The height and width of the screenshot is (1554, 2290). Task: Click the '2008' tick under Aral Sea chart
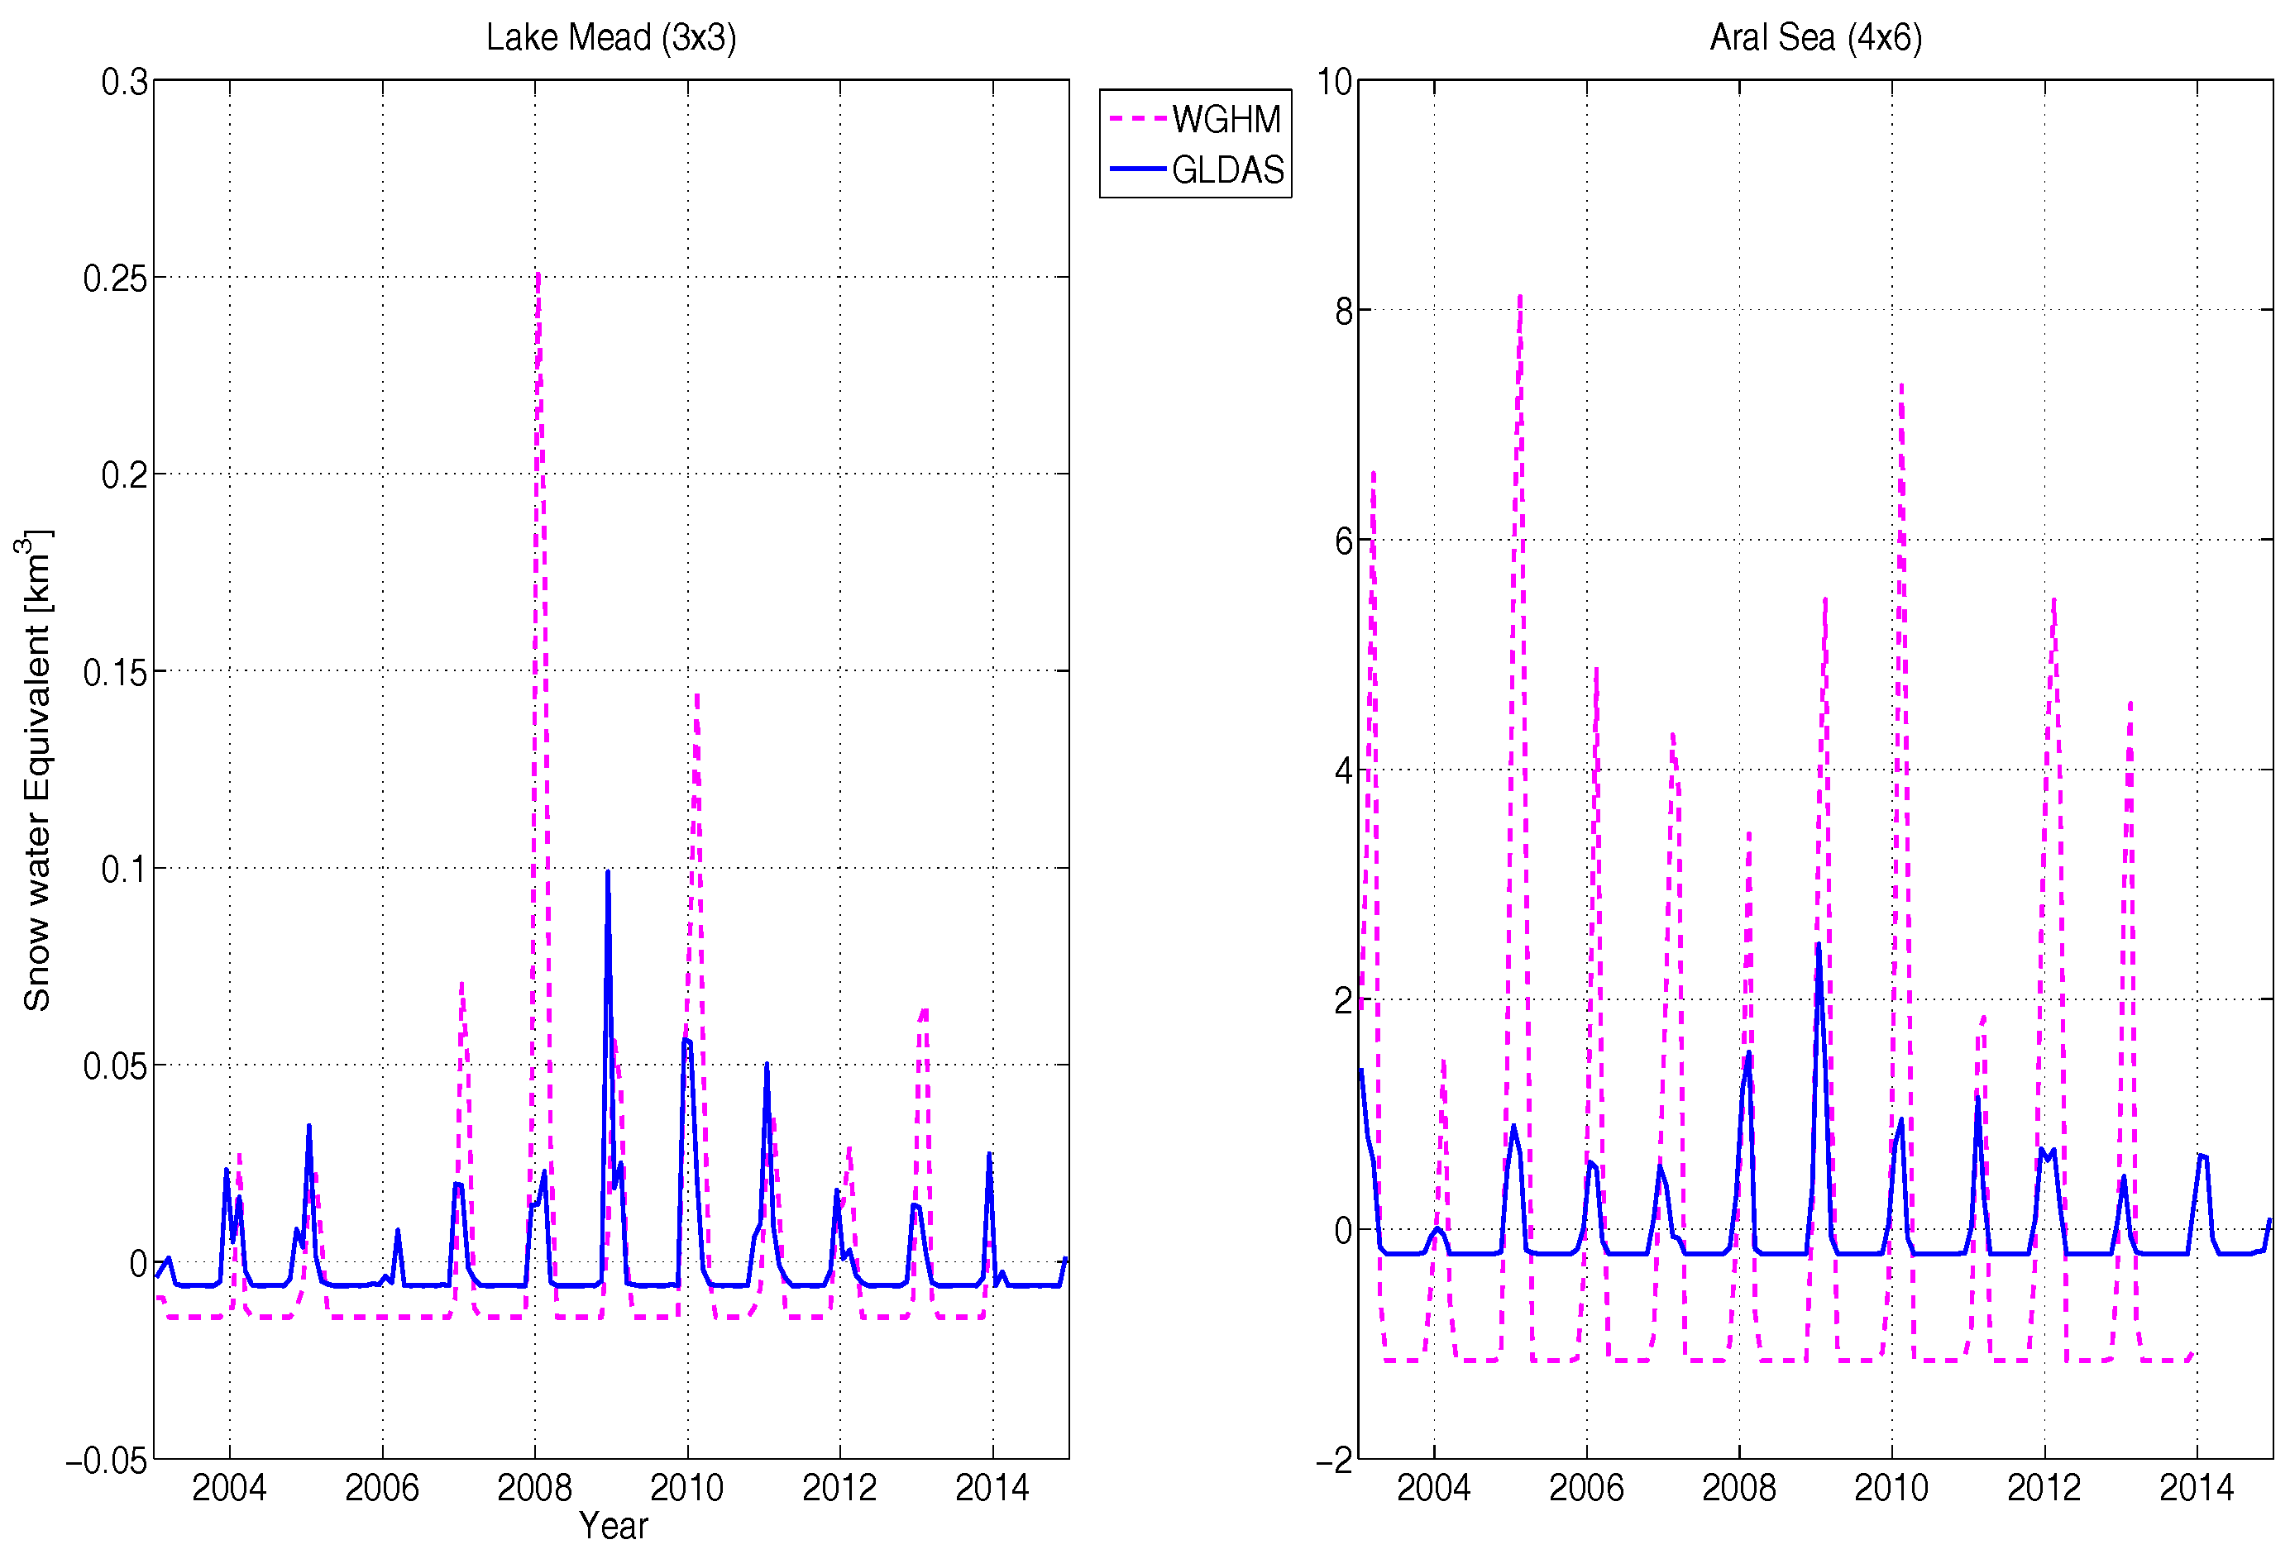[1739, 1487]
